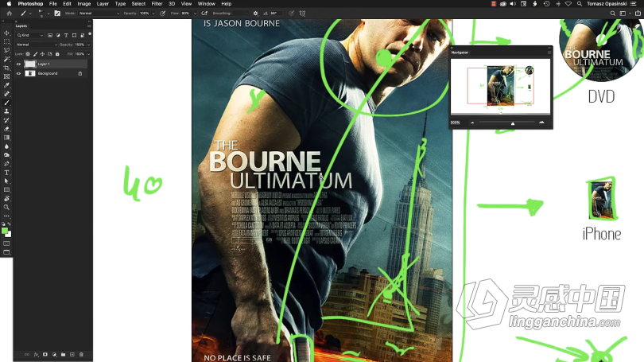Toggle lock all
The image size is (644, 362).
57,54
